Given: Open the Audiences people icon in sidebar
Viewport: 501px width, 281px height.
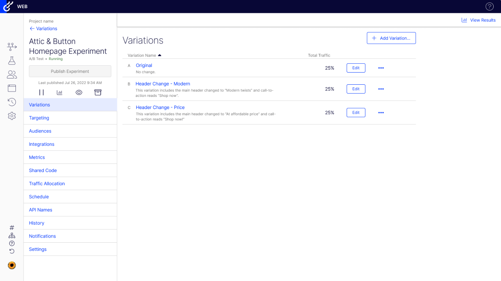Looking at the screenshot, I should [11, 74].
